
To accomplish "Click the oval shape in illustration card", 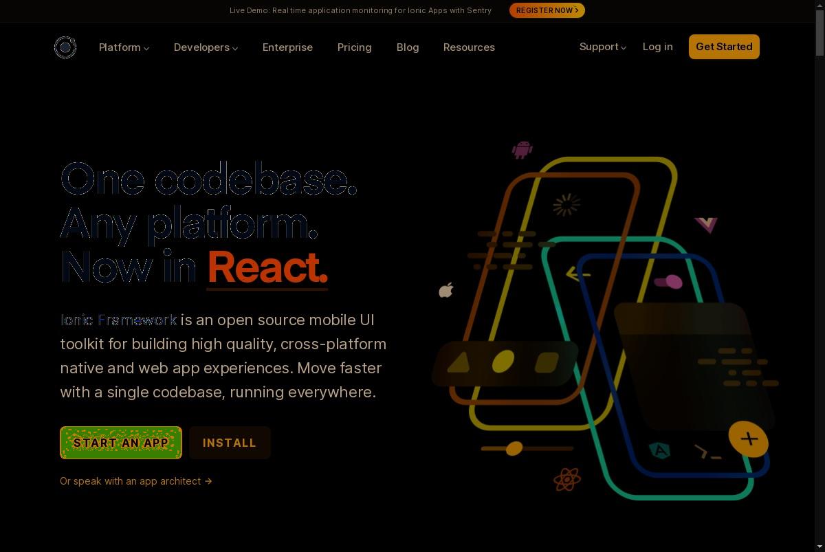I will (503, 361).
